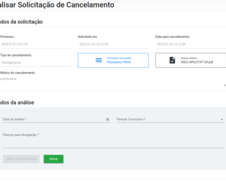Click the Dados da análise section heading
The height and width of the screenshot is (182, 226).
(17, 102)
